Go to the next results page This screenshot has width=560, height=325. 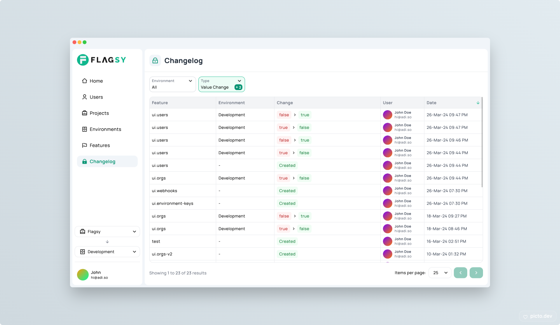[x=476, y=273]
